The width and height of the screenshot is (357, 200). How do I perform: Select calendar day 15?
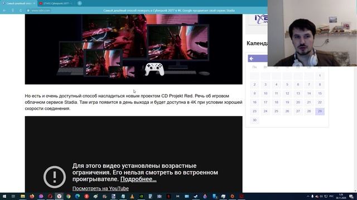[x=320, y=93]
